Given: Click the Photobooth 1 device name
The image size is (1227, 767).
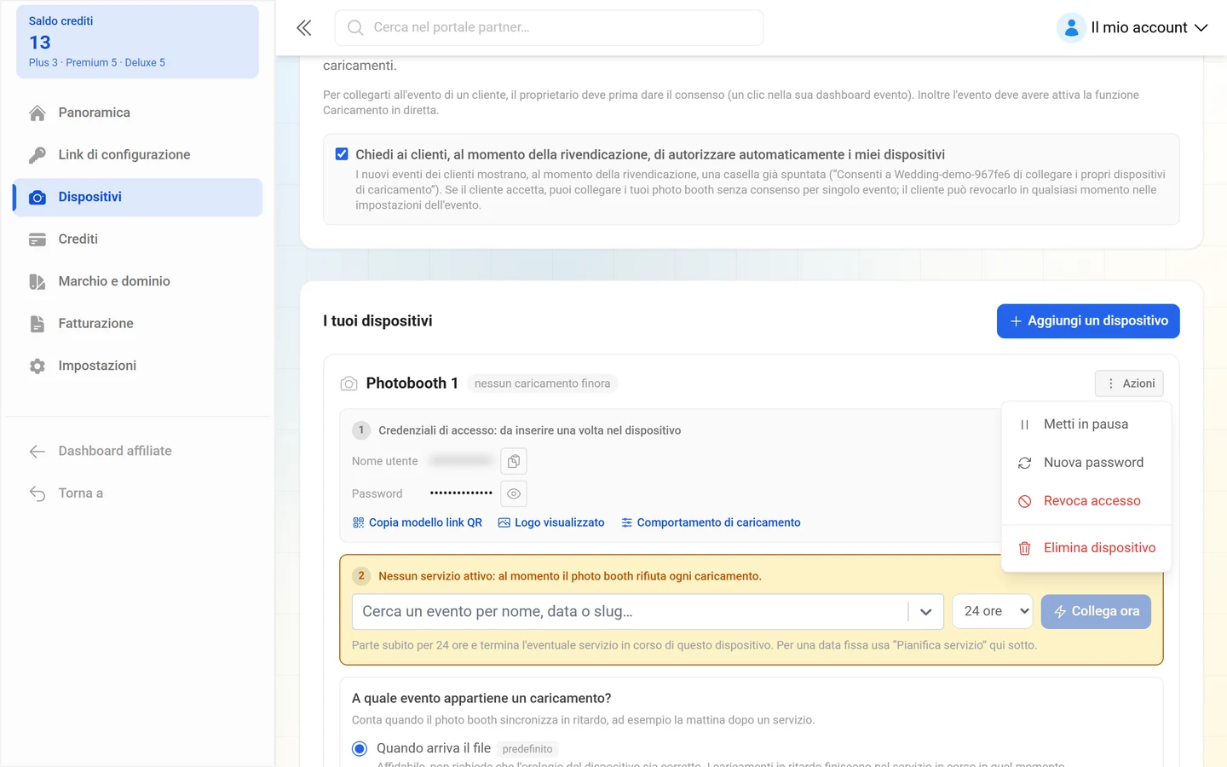Looking at the screenshot, I should click(x=412, y=383).
